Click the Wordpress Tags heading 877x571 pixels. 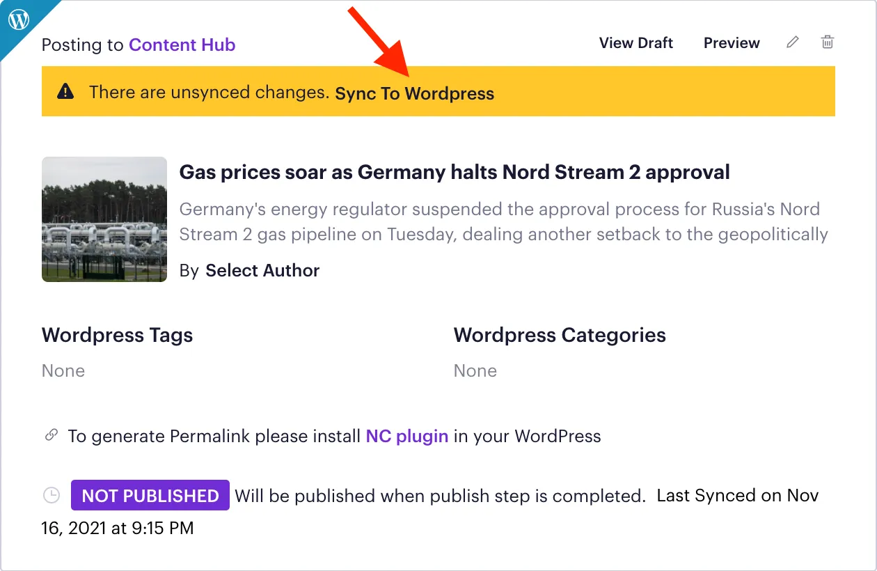tap(118, 335)
